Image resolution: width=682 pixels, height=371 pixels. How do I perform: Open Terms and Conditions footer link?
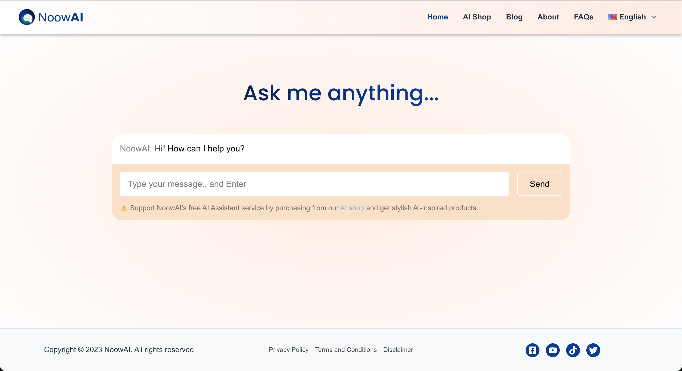pyautogui.click(x=346, y=350)
